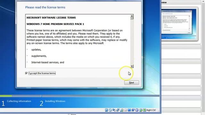Click the USB devices icon in status bar

click(x=122, y=110)
